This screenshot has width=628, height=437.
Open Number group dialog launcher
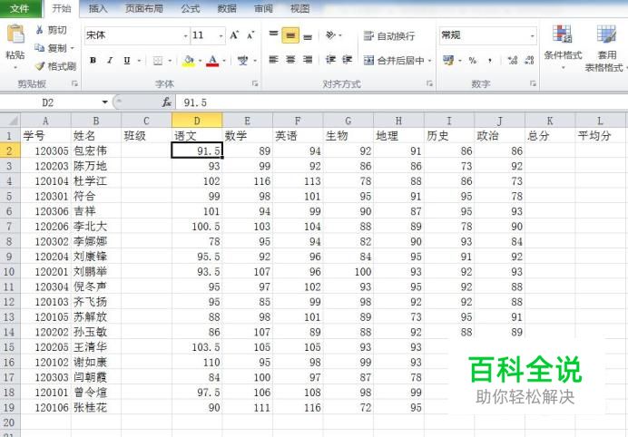(533, 83)
